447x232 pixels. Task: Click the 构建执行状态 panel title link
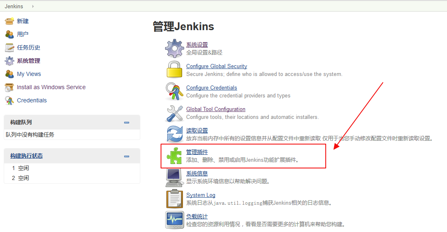[x=26, y=156]
